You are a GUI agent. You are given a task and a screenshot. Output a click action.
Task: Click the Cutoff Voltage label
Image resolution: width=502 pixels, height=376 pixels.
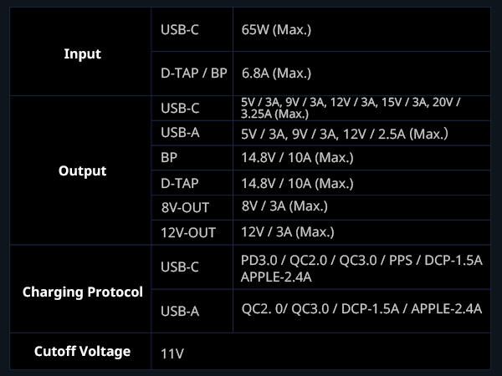[x=82, y=351]
